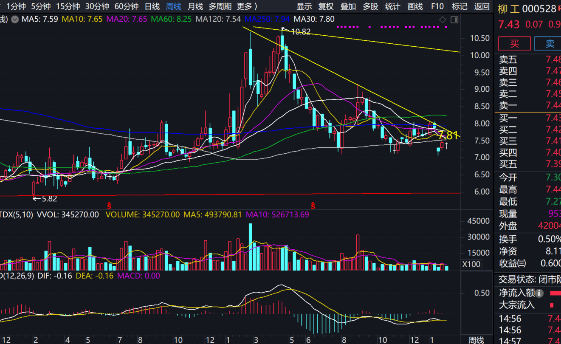Screen dimensions: 561x344
Task: Open the 画线 drawing tools
Action: click(415, 6)
